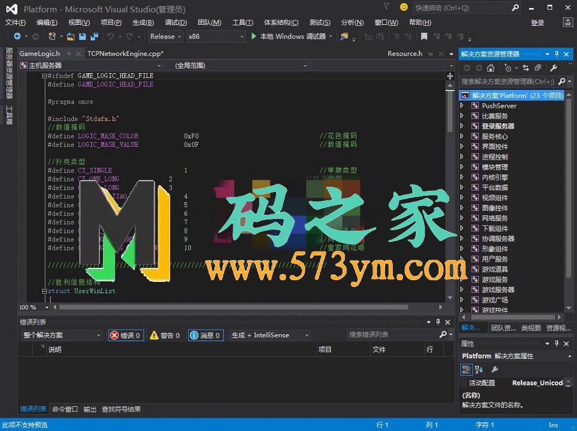Click the Undo arrow in toolbar
This screenshot has height=431, width=577.
pyautogui.click(x=110, y=37)
